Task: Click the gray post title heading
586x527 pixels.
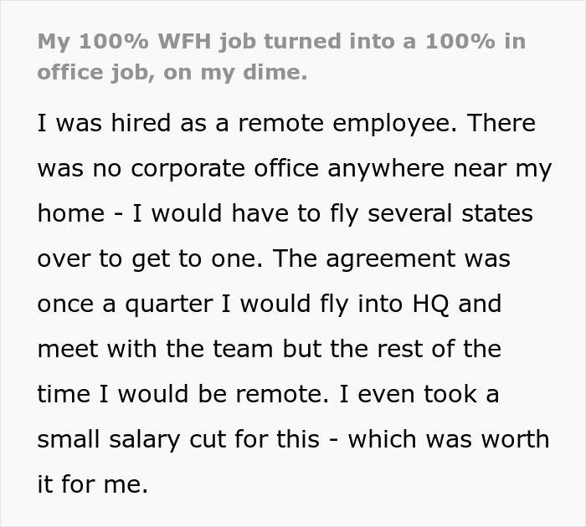Action: [281, 57]
